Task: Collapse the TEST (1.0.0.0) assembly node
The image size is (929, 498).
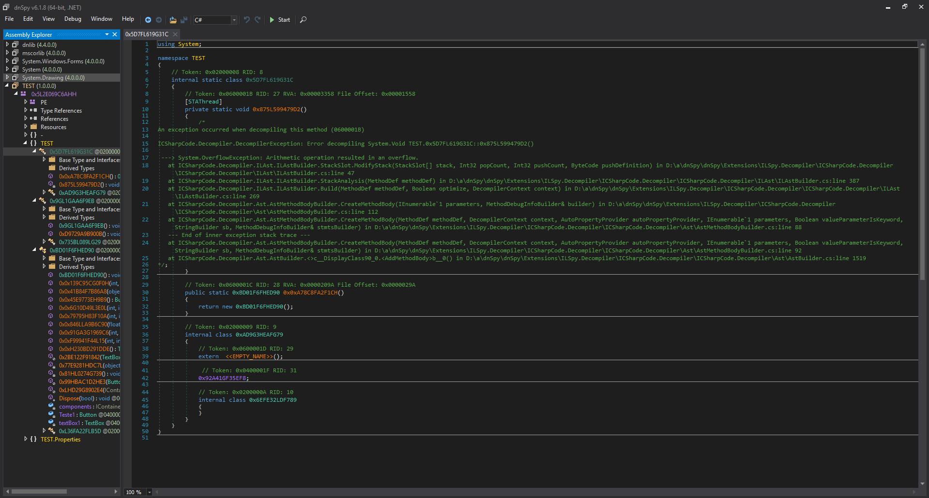Action: coord(7,86)
